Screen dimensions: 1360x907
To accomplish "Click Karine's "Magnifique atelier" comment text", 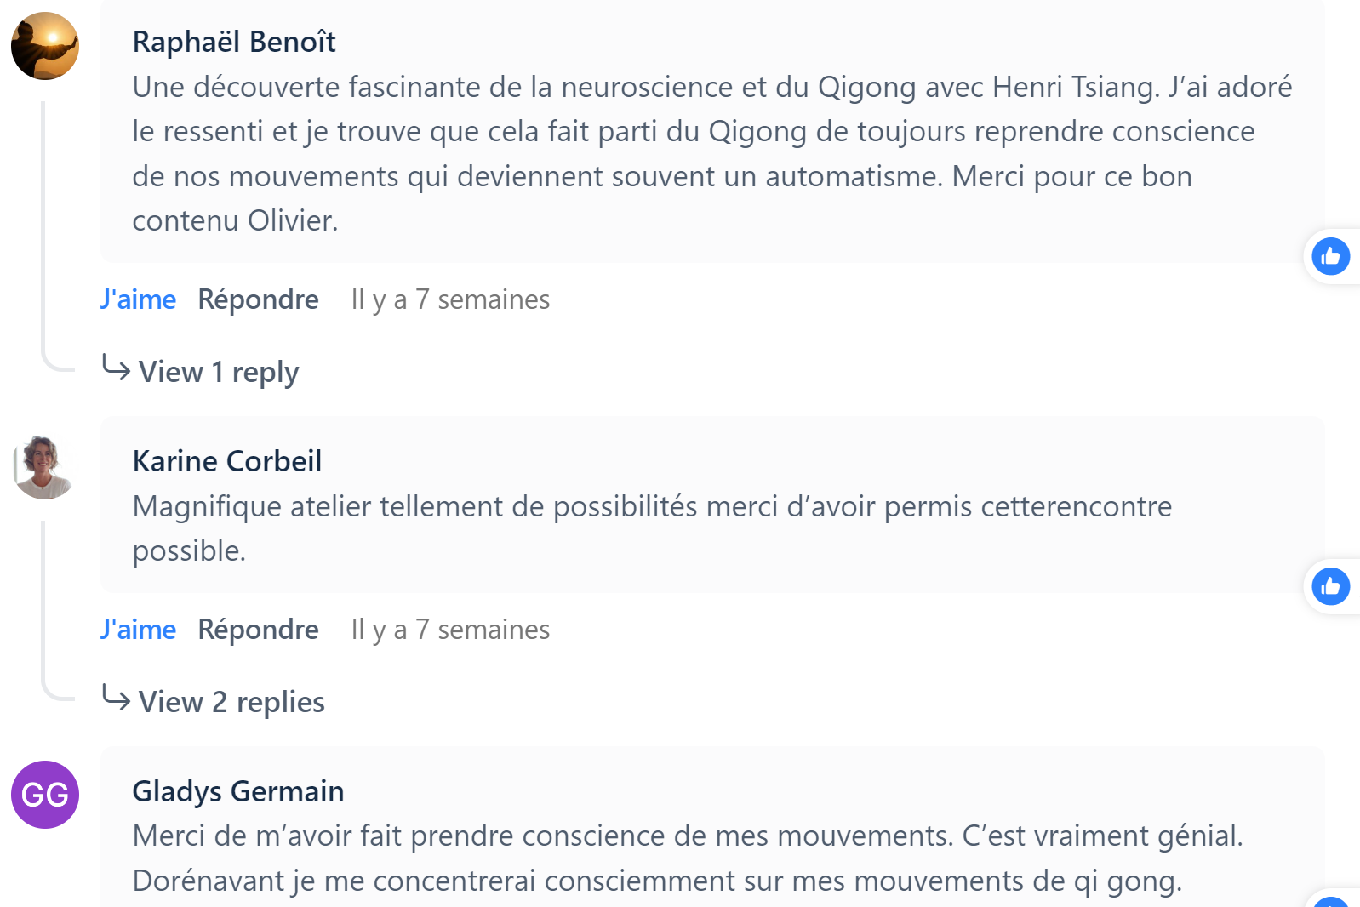I will pos(652,528).
